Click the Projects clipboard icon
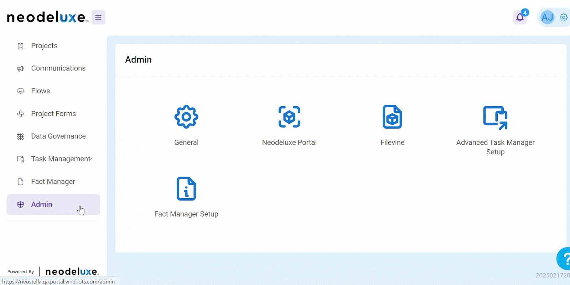The height and width of the screenshot is (285, 570). coord(21,46)
